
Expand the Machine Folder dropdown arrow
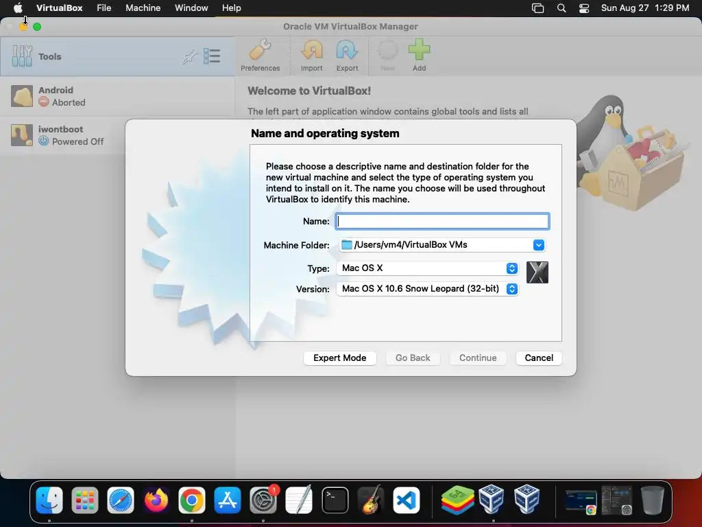coord(539,245)
